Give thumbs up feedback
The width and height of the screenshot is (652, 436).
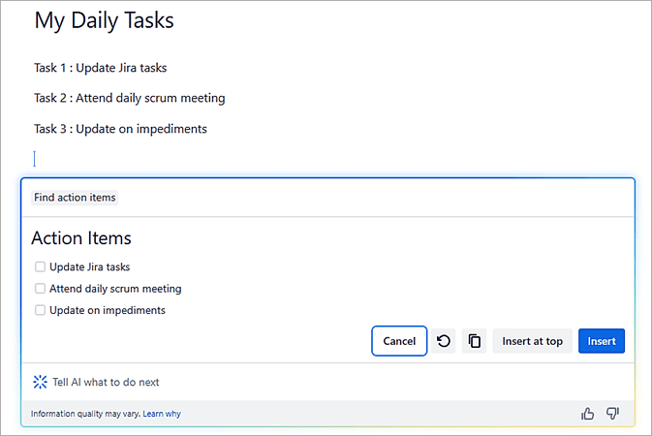(x=587, y=414)
